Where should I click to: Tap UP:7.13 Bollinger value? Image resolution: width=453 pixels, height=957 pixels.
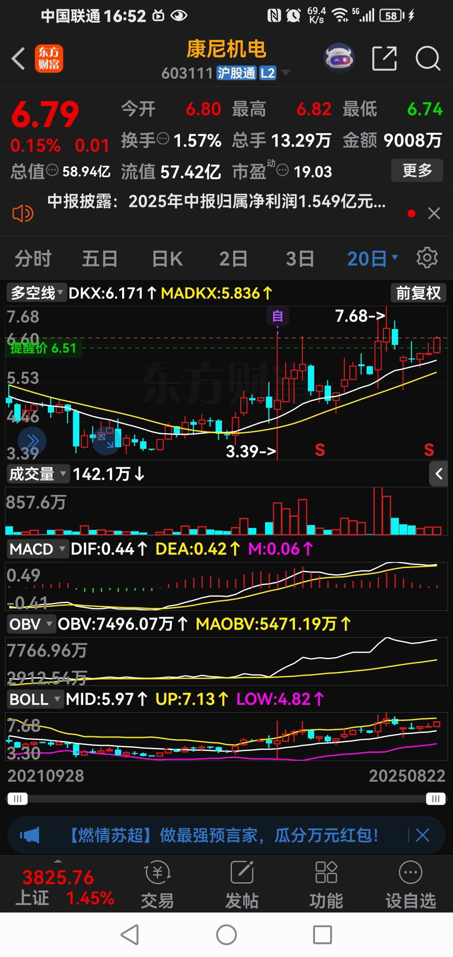click(192, 699)
